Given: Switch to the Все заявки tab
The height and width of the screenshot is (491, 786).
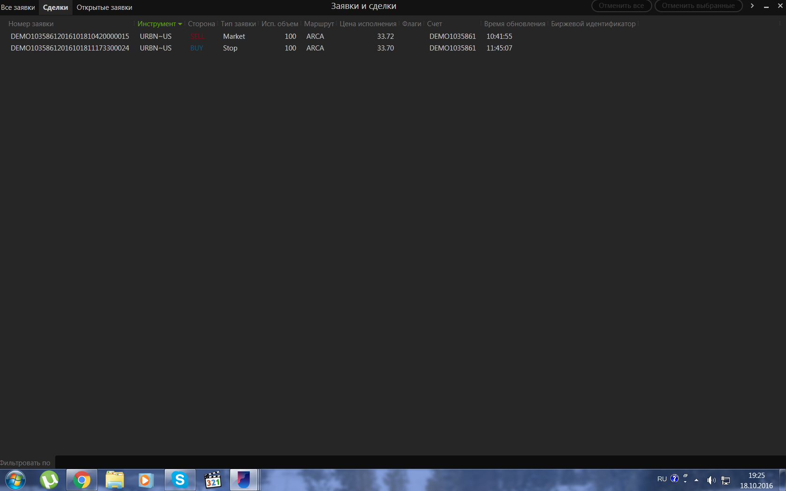Looking at the screenshot, I should 18,7.
